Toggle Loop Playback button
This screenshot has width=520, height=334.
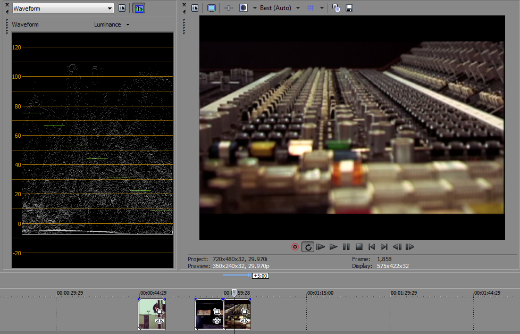tap(308, 247)
